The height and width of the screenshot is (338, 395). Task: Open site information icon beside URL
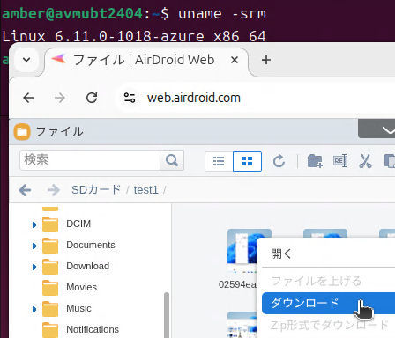pyautogui.click(x=130, y=98)
